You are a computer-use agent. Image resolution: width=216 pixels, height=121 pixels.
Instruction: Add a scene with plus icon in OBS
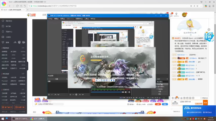(x=49, y=95)
